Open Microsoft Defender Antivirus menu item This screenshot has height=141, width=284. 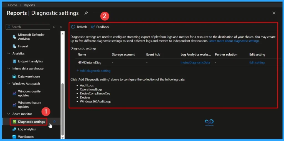click(31, 37)
